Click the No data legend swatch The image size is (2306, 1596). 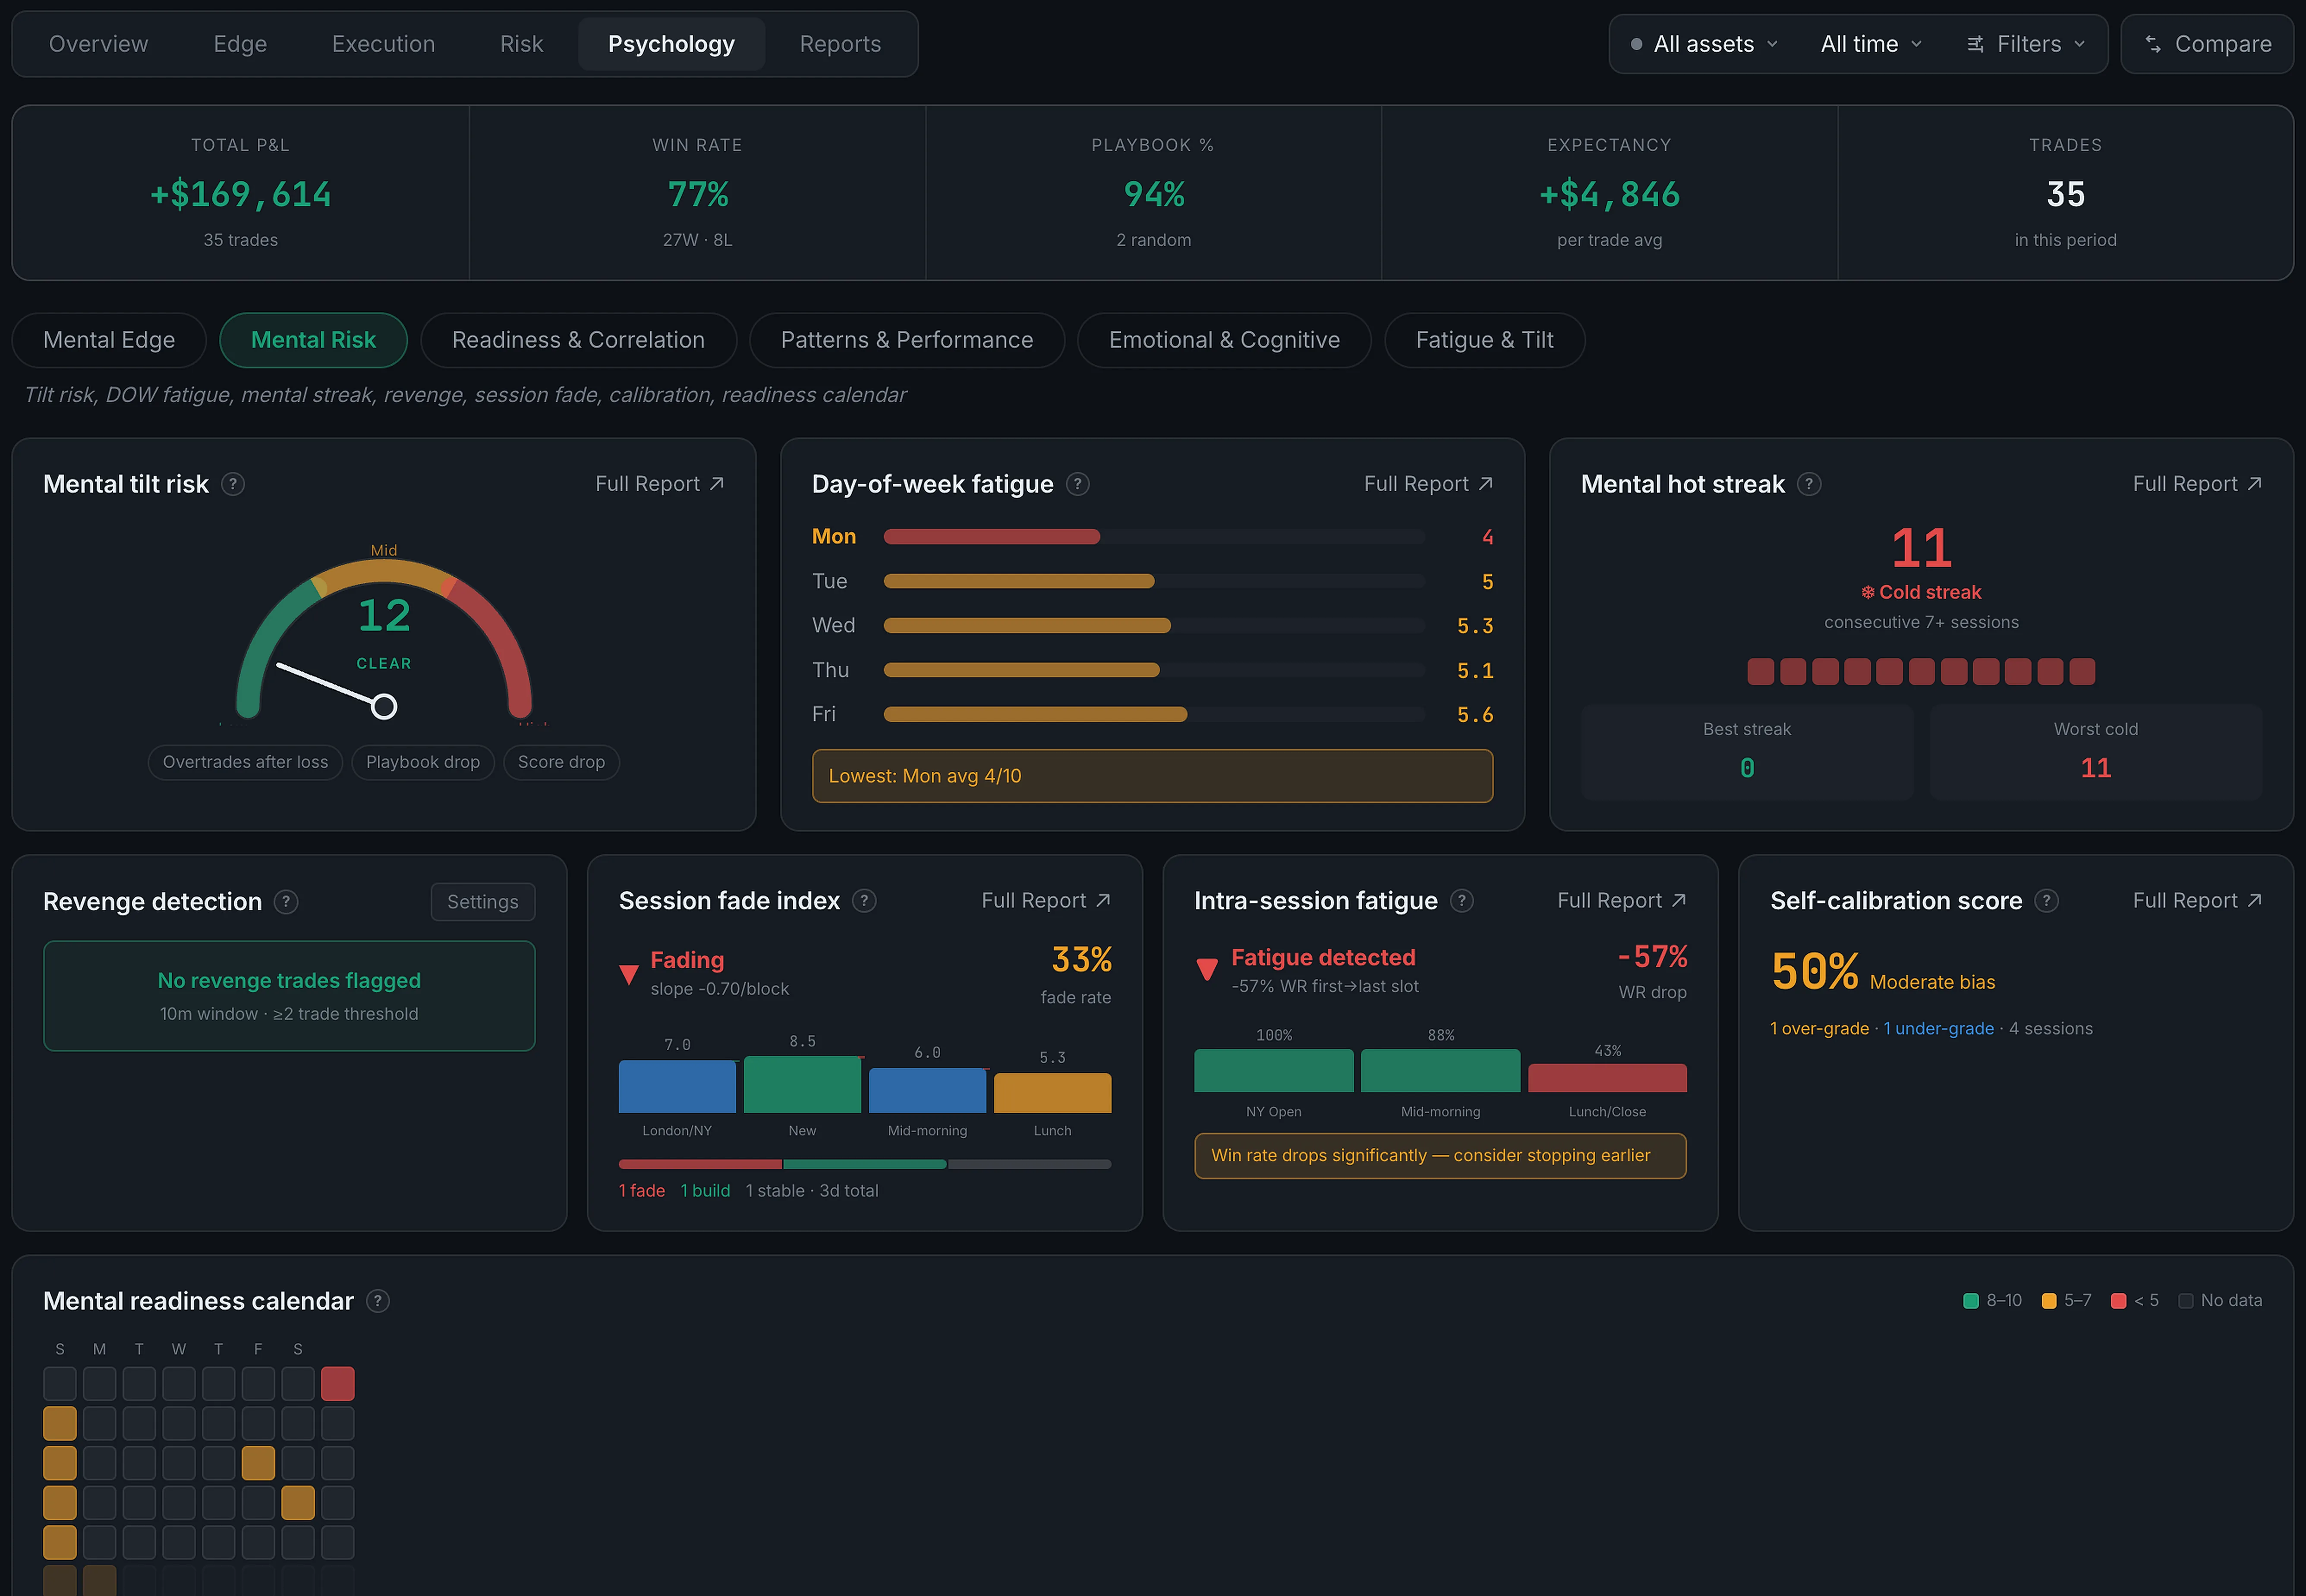pyautogui.click(x=2186, y=1301)
